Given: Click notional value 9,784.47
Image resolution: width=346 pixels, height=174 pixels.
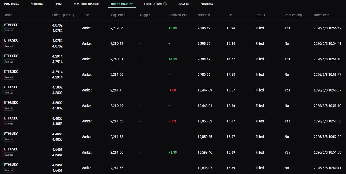Looking at the screenshot, I should tap(204, 59).
